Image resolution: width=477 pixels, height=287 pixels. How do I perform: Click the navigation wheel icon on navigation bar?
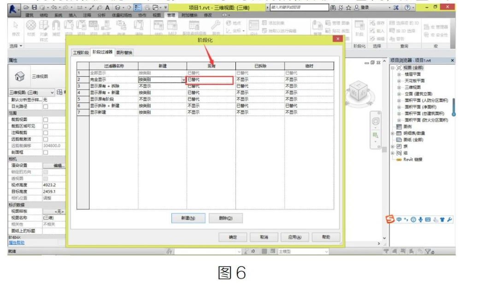(x=376, y=121)
